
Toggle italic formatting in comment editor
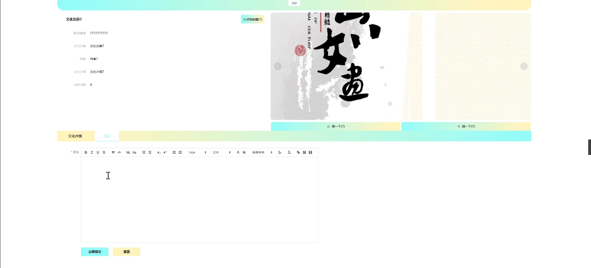pyautogui.click(x=92, y=152)
